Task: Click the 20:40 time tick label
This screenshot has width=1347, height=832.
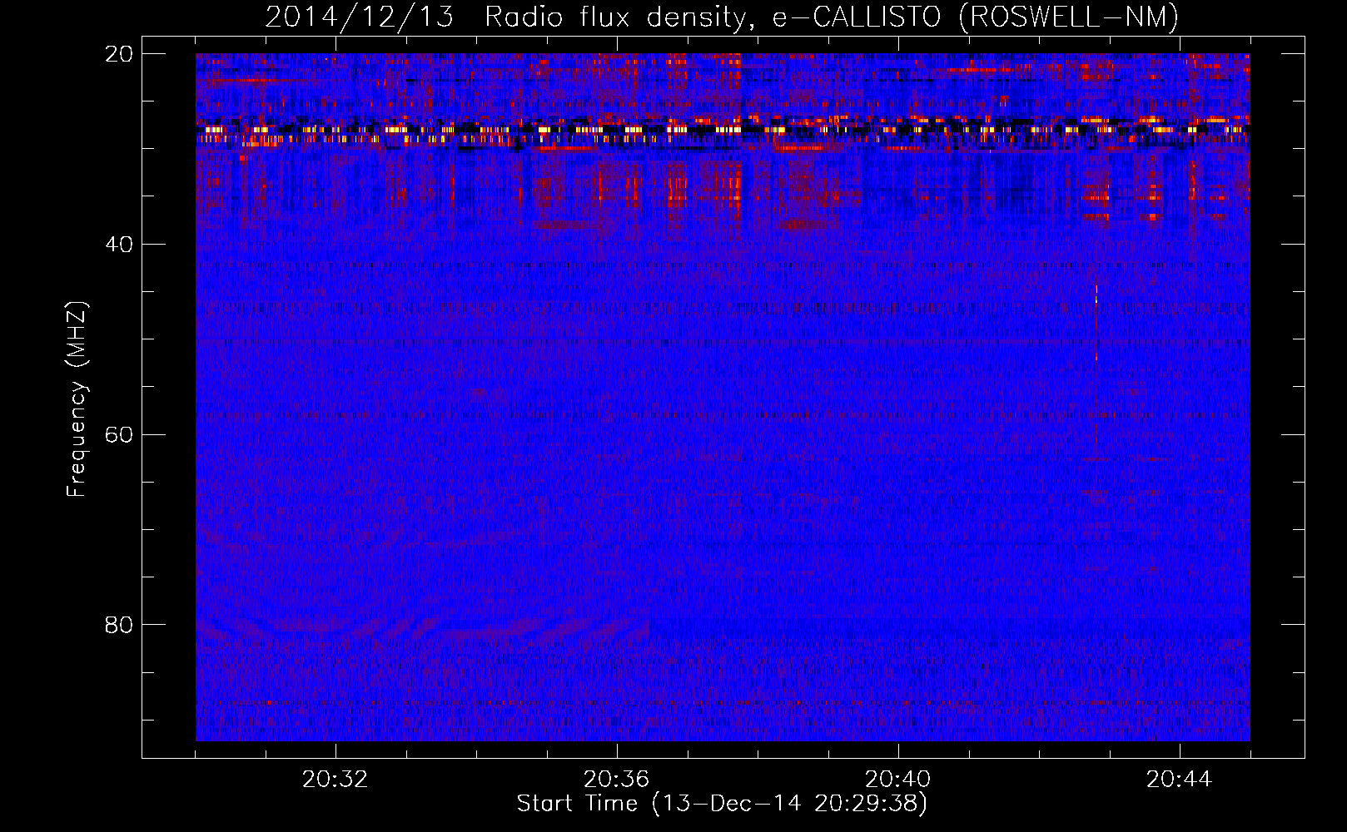Action: (x=897, y=780)
